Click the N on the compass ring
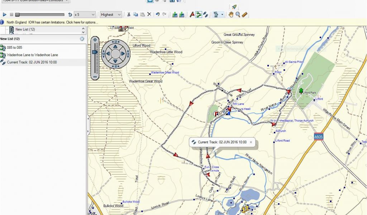Viewport: 367px width, 215px height. tap(116, 42)
